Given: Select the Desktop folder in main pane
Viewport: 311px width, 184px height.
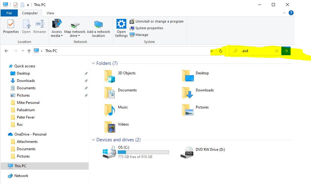Looking at the screenshot, I should [195, 76].
